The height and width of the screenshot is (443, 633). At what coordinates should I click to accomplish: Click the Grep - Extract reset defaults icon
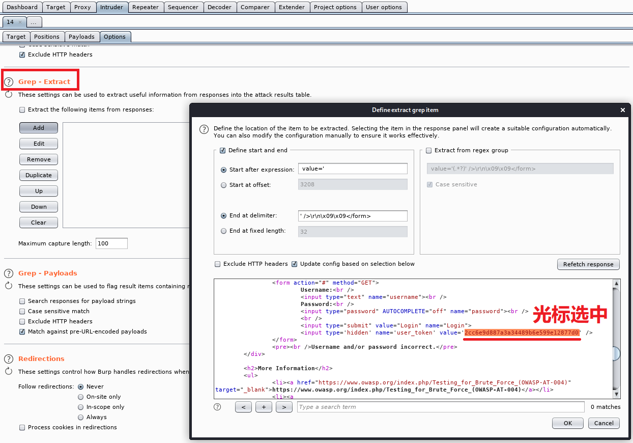(9, 95)
